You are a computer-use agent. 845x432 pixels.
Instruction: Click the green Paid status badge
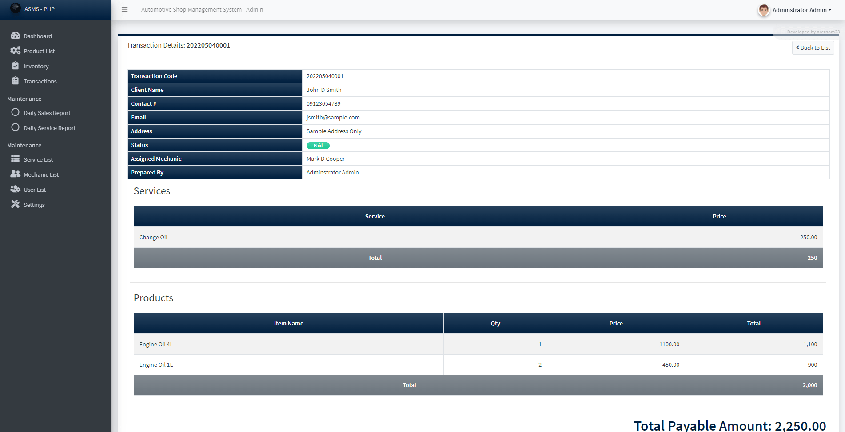[318, 145]
